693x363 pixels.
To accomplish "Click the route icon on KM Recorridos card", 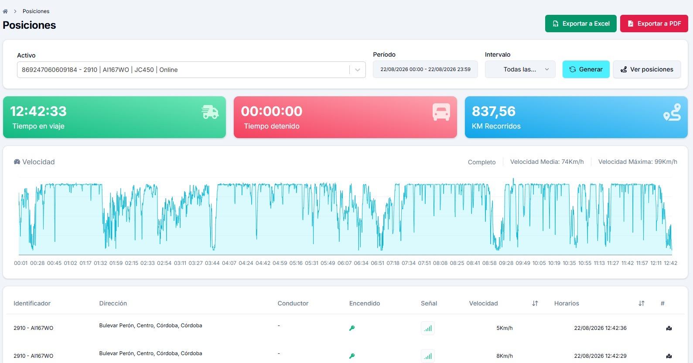I will [672, 112].
